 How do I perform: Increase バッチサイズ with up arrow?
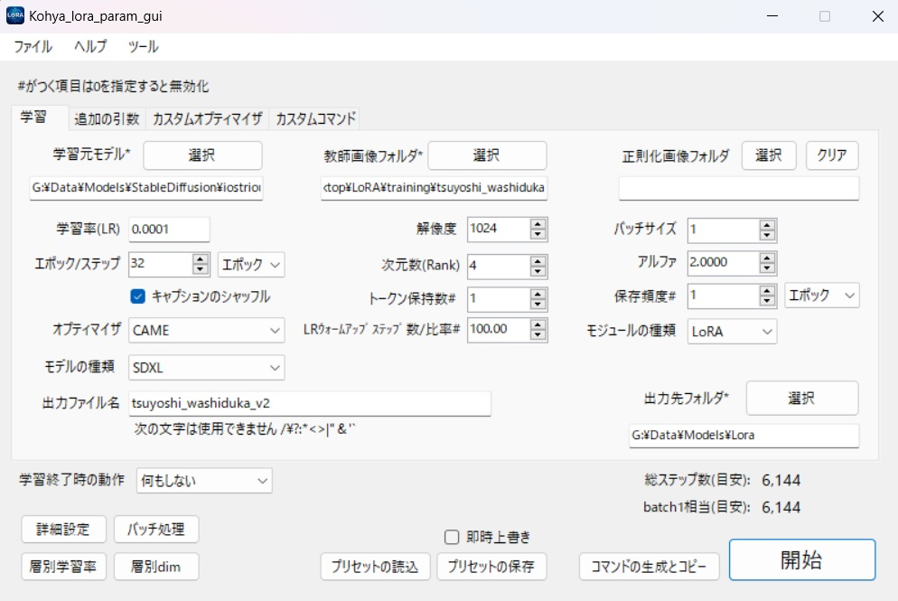767,225
